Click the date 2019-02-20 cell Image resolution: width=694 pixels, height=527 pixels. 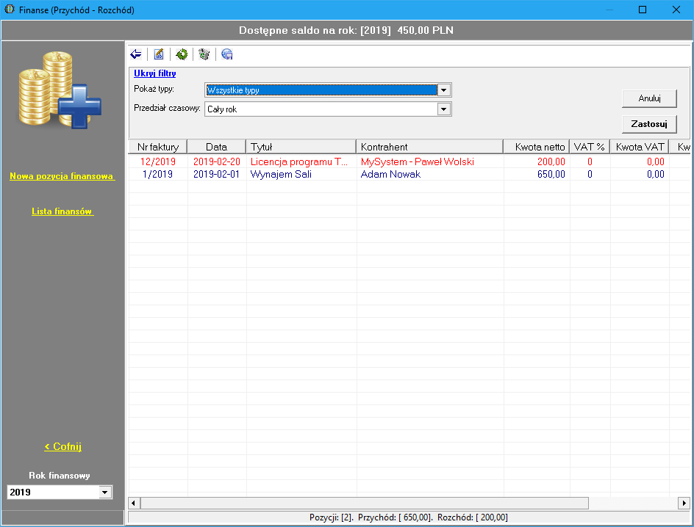[216, 161]
